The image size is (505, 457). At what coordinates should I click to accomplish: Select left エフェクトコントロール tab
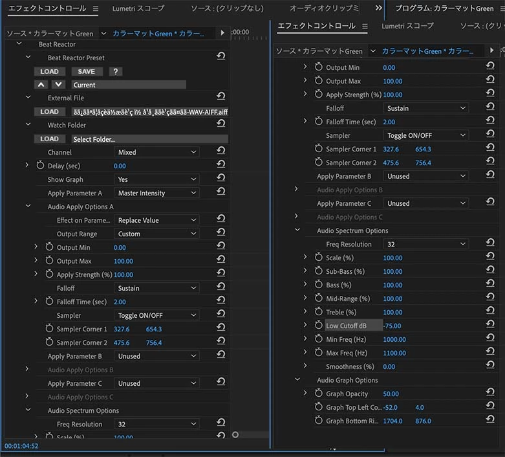[47, 8]
